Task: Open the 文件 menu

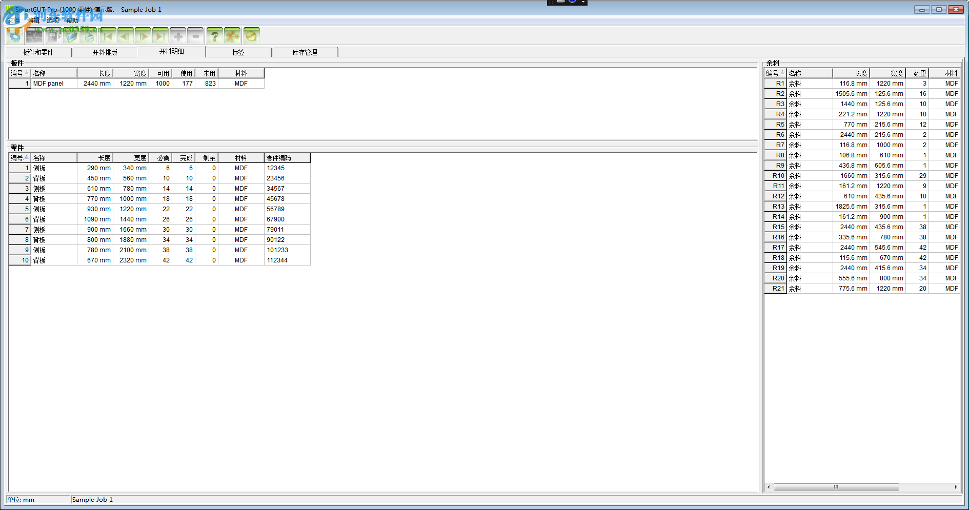Action: (x=14, y=21)
